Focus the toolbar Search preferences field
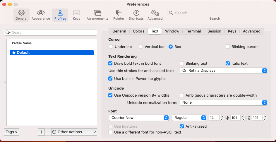Viewport: 276px width, 142px height. [x=215, y=13]
